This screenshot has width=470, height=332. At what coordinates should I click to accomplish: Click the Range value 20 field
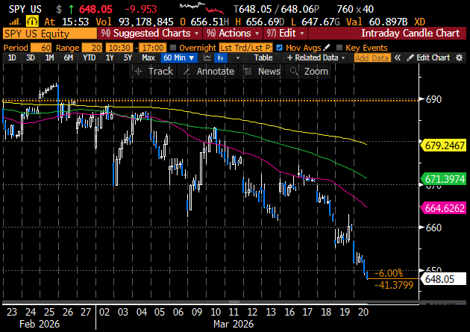pyautogui.click(x=92, y=48)
